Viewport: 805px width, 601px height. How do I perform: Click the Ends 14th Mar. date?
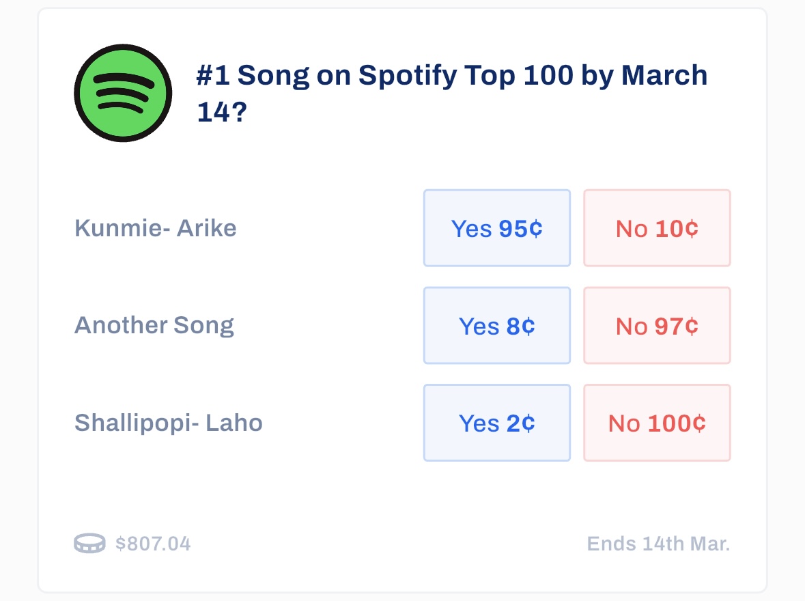click(658, 544)
